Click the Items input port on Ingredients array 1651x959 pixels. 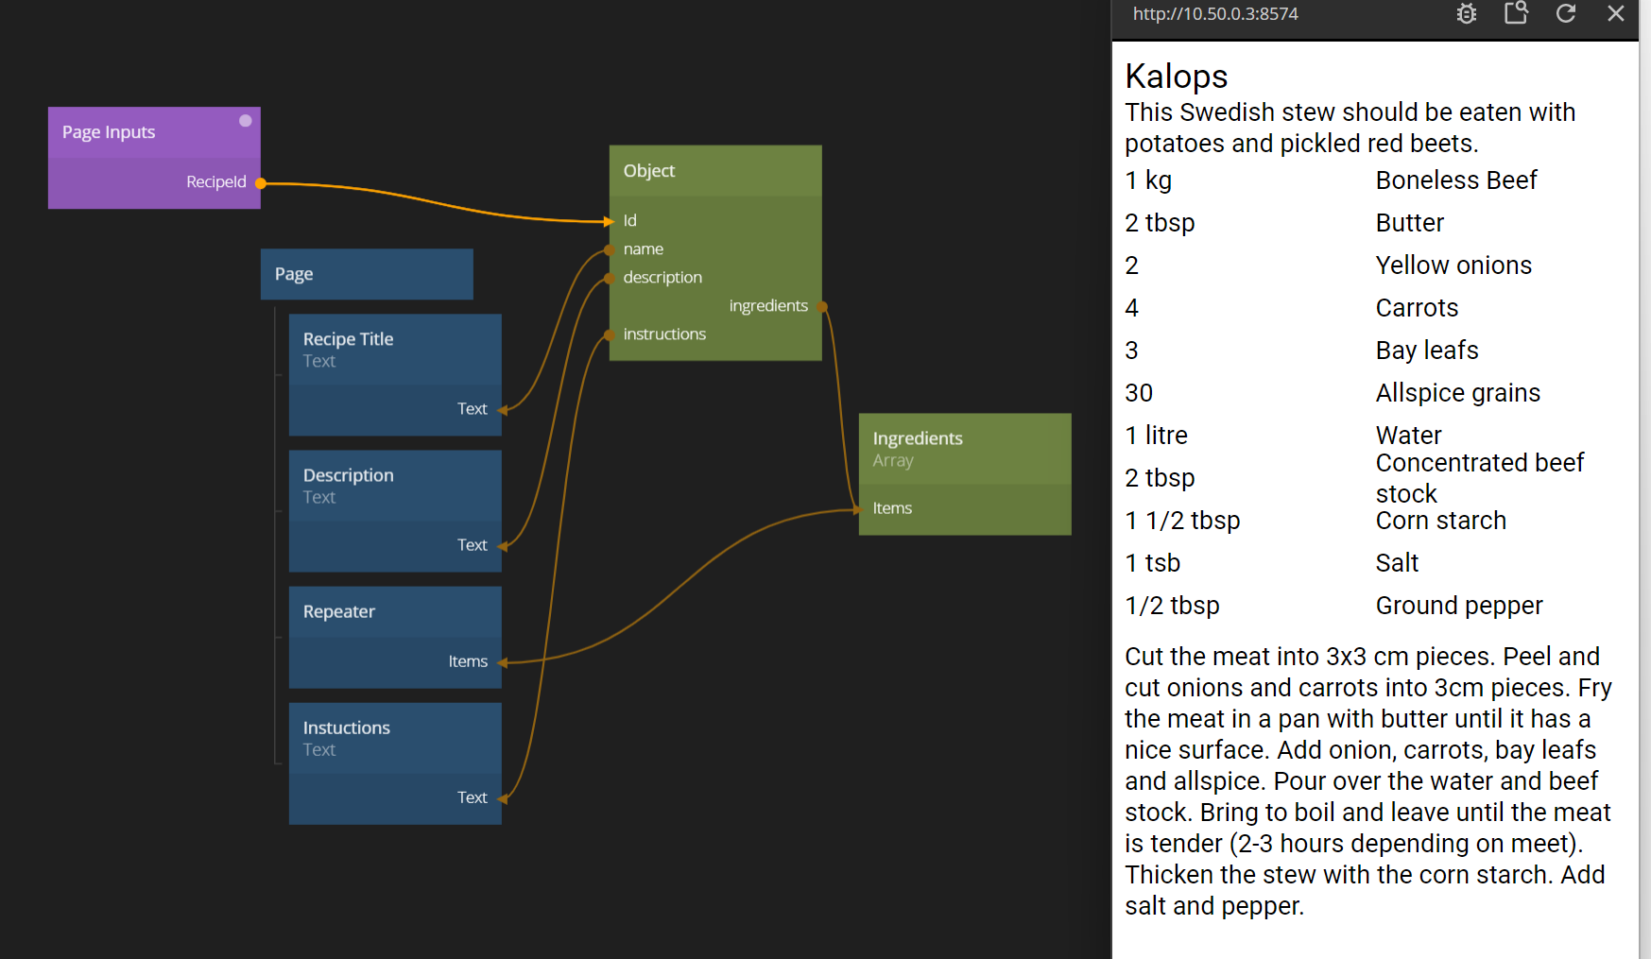point(858,509)
